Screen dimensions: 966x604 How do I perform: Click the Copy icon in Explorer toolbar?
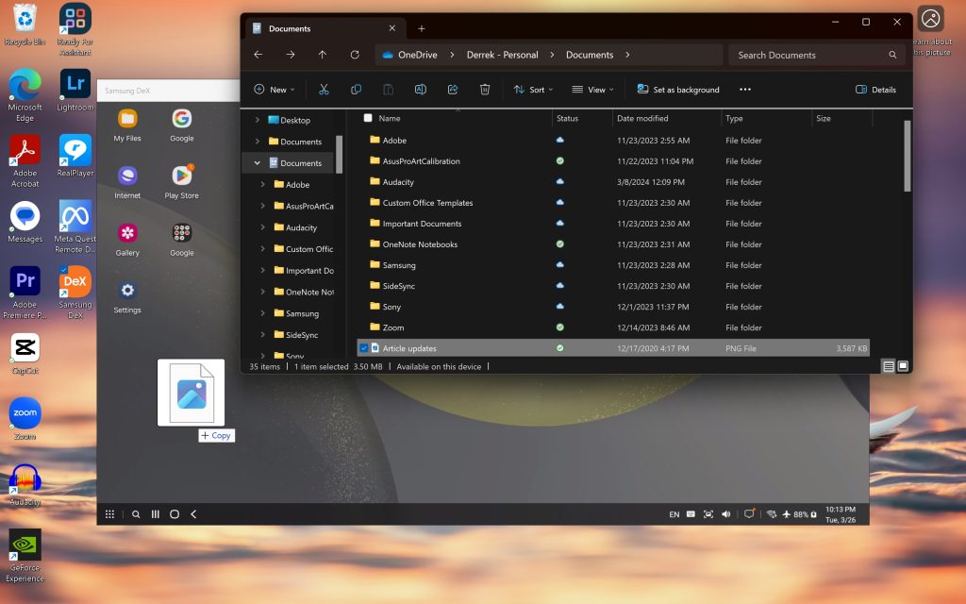pos(356,90)
